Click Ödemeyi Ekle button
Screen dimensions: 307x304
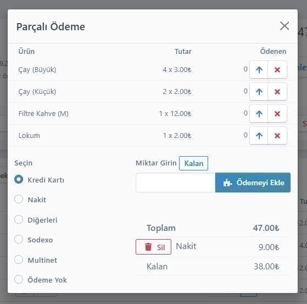tap(253, 183)
